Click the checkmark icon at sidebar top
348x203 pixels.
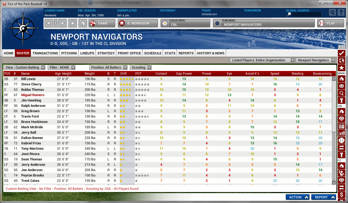click(342, 53)
